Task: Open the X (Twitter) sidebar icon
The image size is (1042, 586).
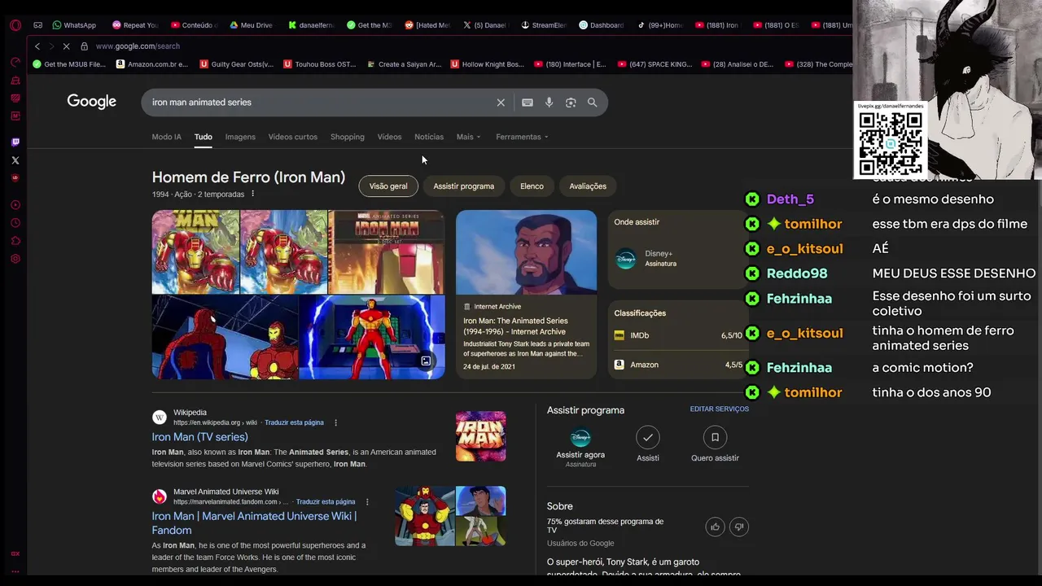Action: click(15, 160)
